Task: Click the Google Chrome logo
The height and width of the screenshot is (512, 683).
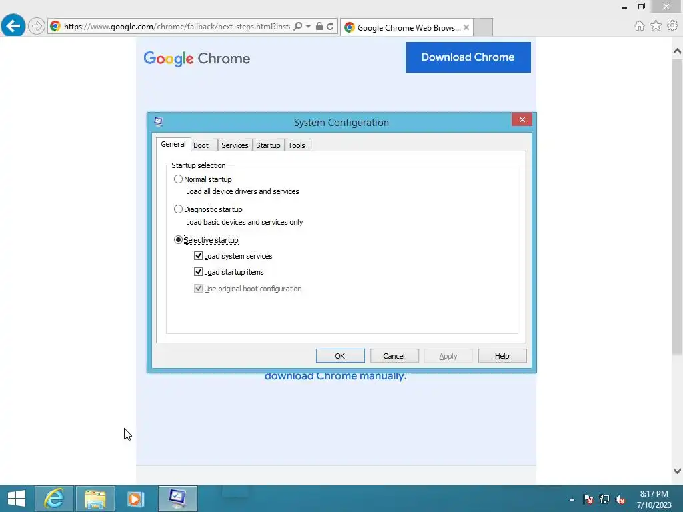Action: click(197, 59)
